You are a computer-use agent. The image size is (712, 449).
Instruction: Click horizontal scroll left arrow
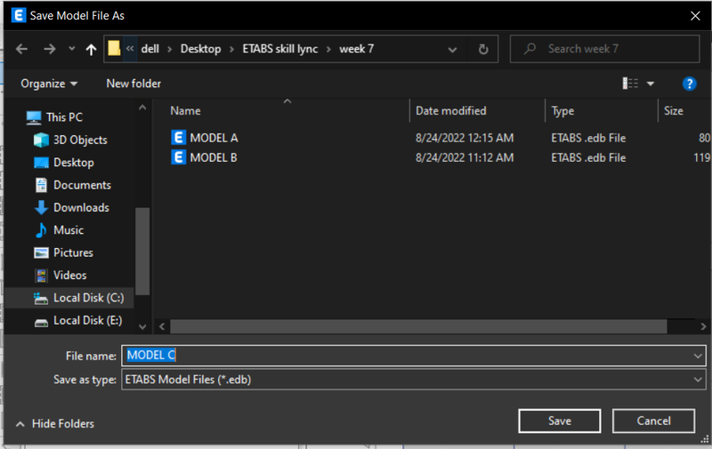tap(162, 326)
